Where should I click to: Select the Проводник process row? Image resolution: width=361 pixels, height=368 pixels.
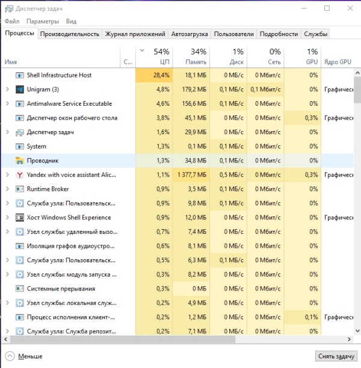[x=177, y=161]
